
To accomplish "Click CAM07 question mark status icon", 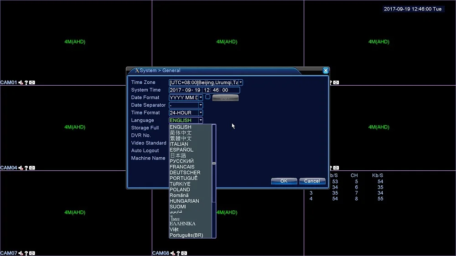I will 26,253.
